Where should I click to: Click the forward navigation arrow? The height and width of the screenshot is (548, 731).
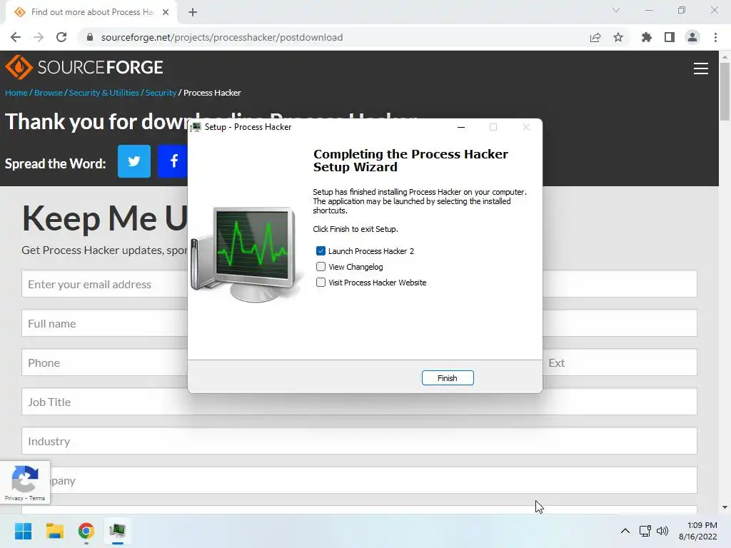(39, 37)
